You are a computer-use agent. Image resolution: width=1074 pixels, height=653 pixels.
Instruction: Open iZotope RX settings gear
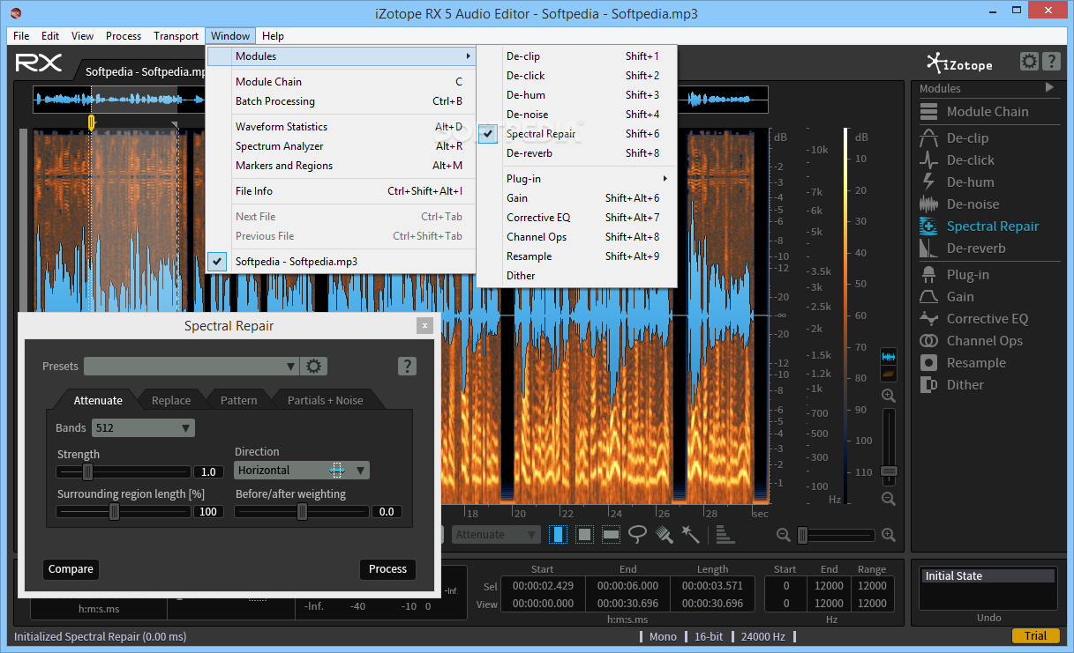point(1029,62)
